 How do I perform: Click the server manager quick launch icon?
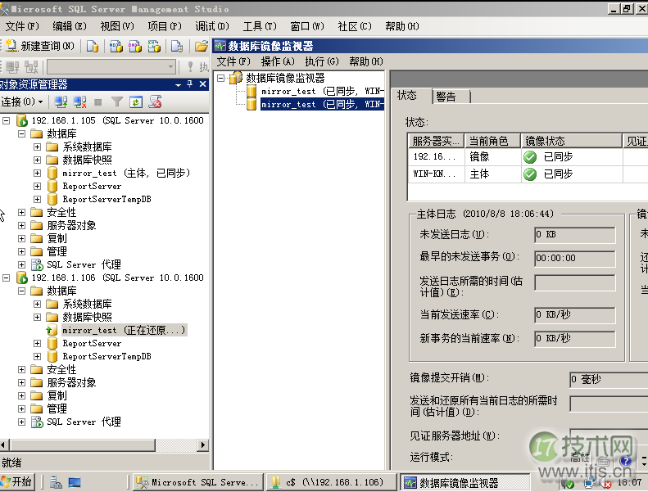tap(56, 482)
